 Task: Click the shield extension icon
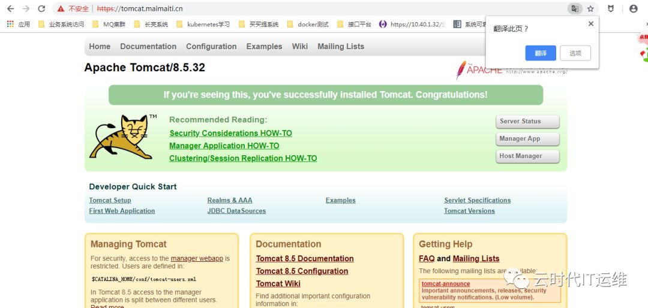[611, 8]
